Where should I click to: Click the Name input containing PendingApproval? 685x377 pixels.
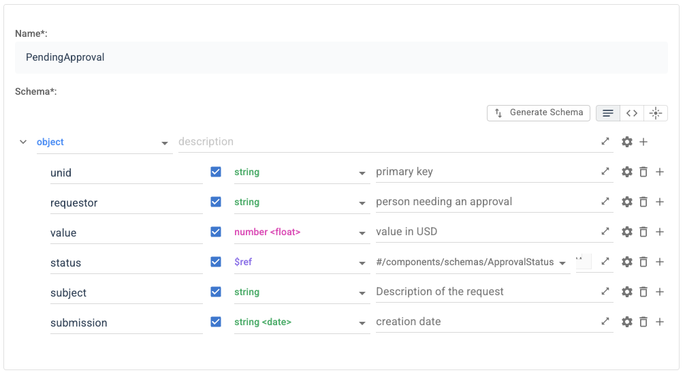tap(341, 57)
